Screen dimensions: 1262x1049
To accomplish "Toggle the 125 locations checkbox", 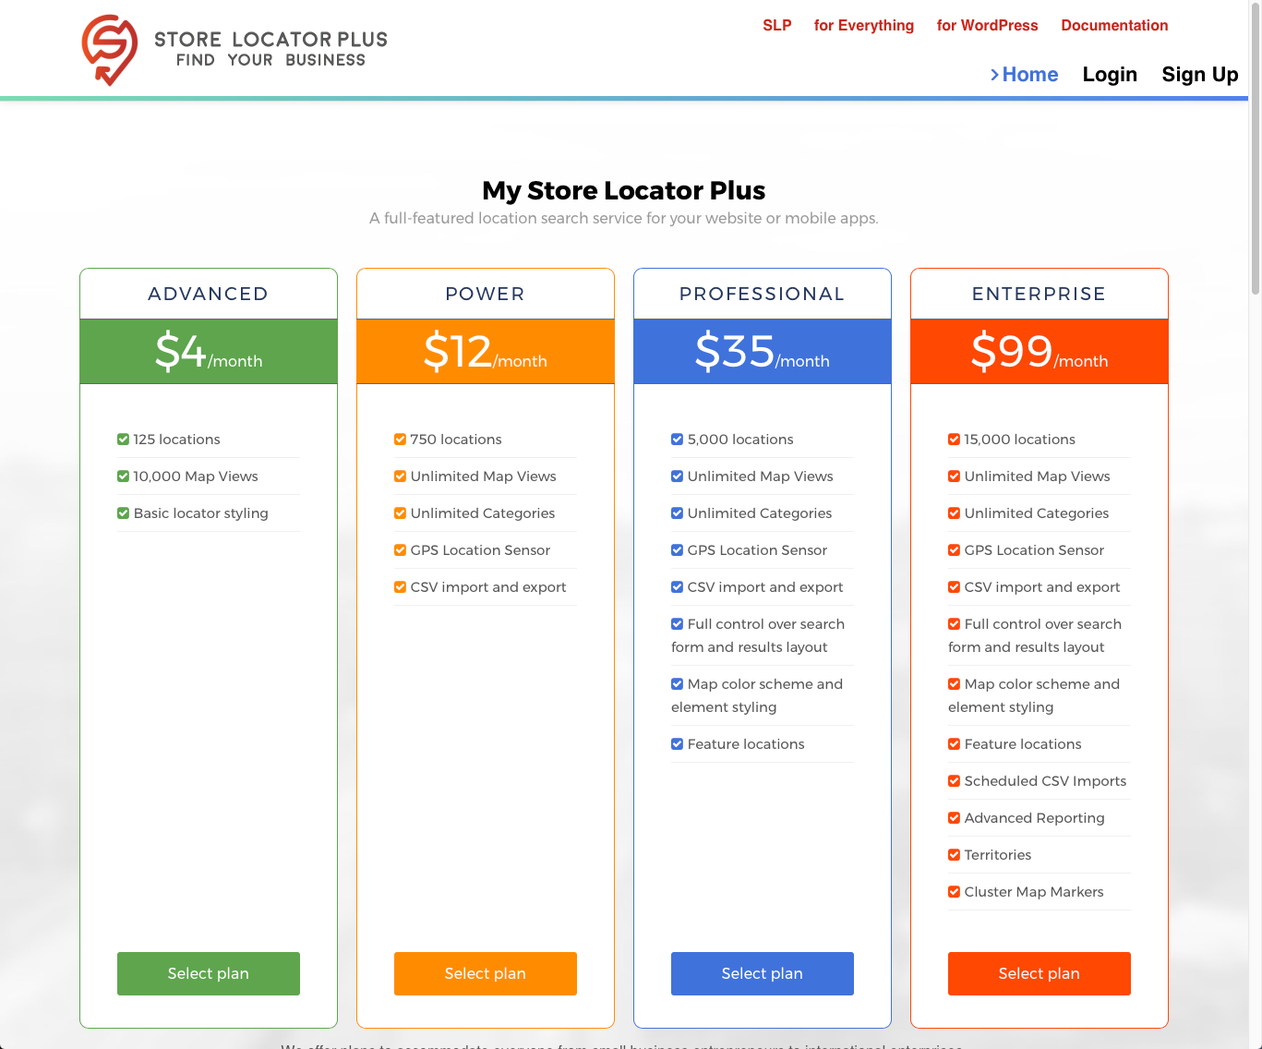I will (x=123, y=439).
